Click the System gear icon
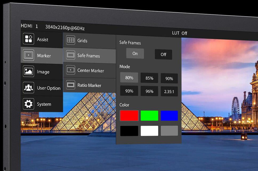The image size is (258, 171). [29, 104]
